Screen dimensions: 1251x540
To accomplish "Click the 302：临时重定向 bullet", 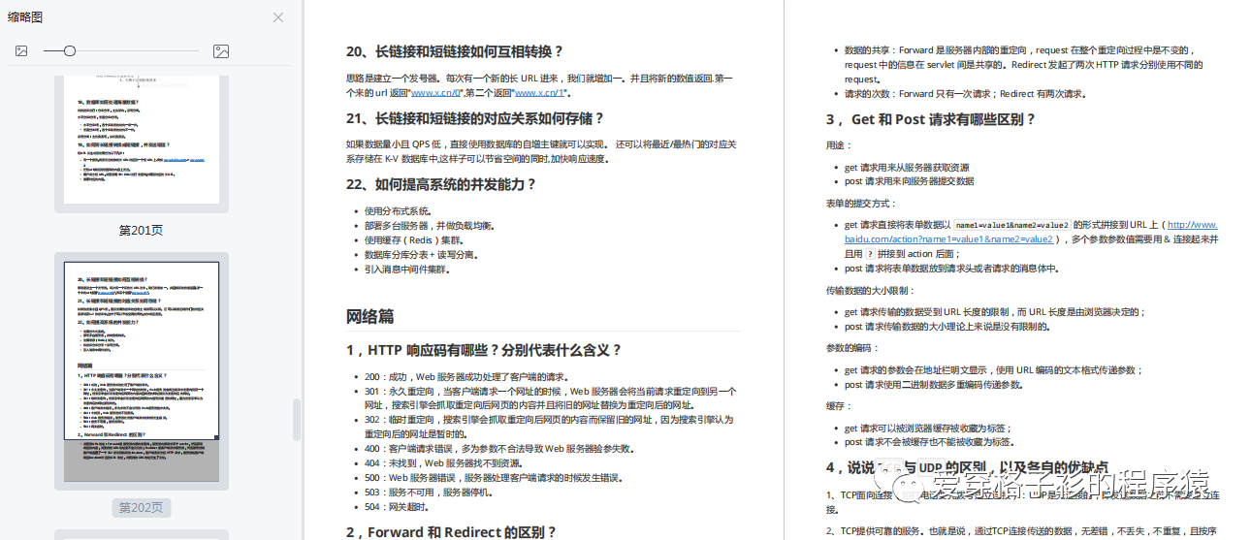I will pyautogui.click(x=549, y=428).
